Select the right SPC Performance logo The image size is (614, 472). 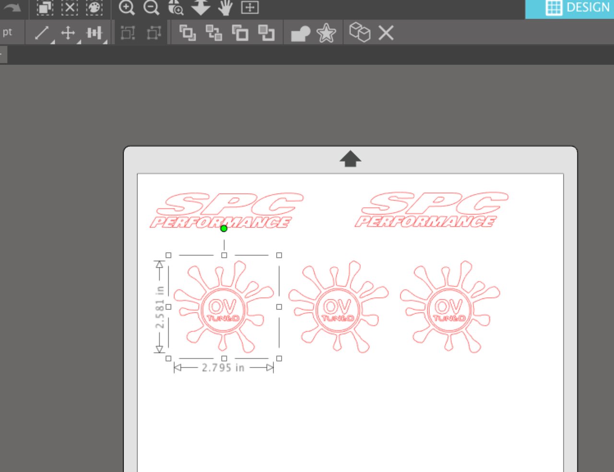point(431,209)
